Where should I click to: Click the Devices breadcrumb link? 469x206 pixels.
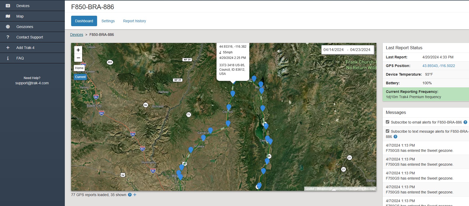click(x=77, y=35)
